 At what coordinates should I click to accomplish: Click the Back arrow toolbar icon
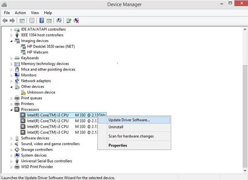click(x=5, y=20)
